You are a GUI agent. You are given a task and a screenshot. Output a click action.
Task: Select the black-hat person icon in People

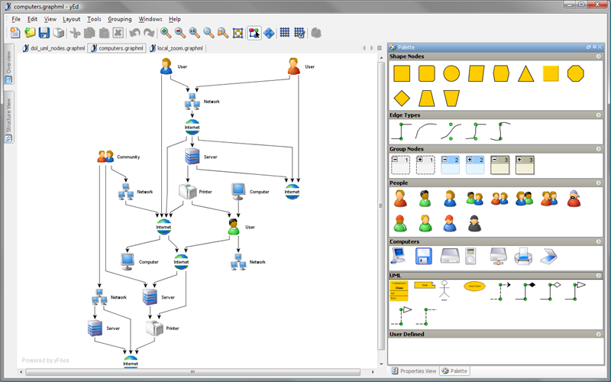click(x=474, y=223)
